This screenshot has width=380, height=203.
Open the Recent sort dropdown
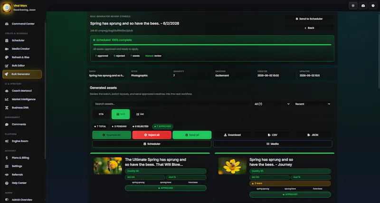(x=313, y=104)
